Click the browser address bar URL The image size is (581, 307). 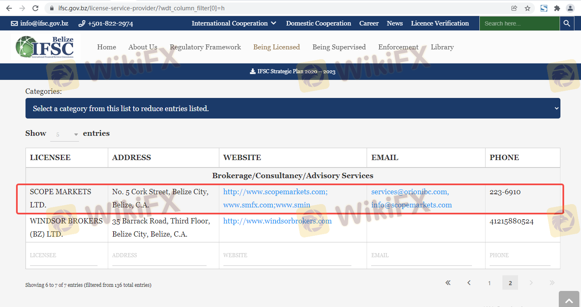[x=142, y=8]
